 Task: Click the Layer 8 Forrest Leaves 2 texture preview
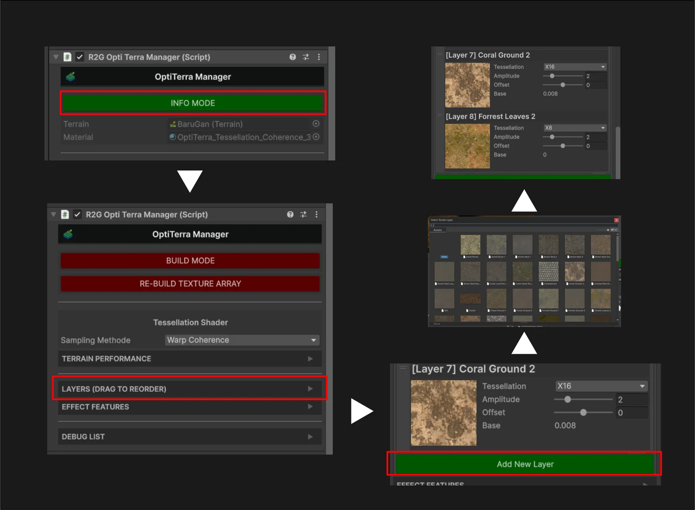pyautogui.click(x=467, y=146)
